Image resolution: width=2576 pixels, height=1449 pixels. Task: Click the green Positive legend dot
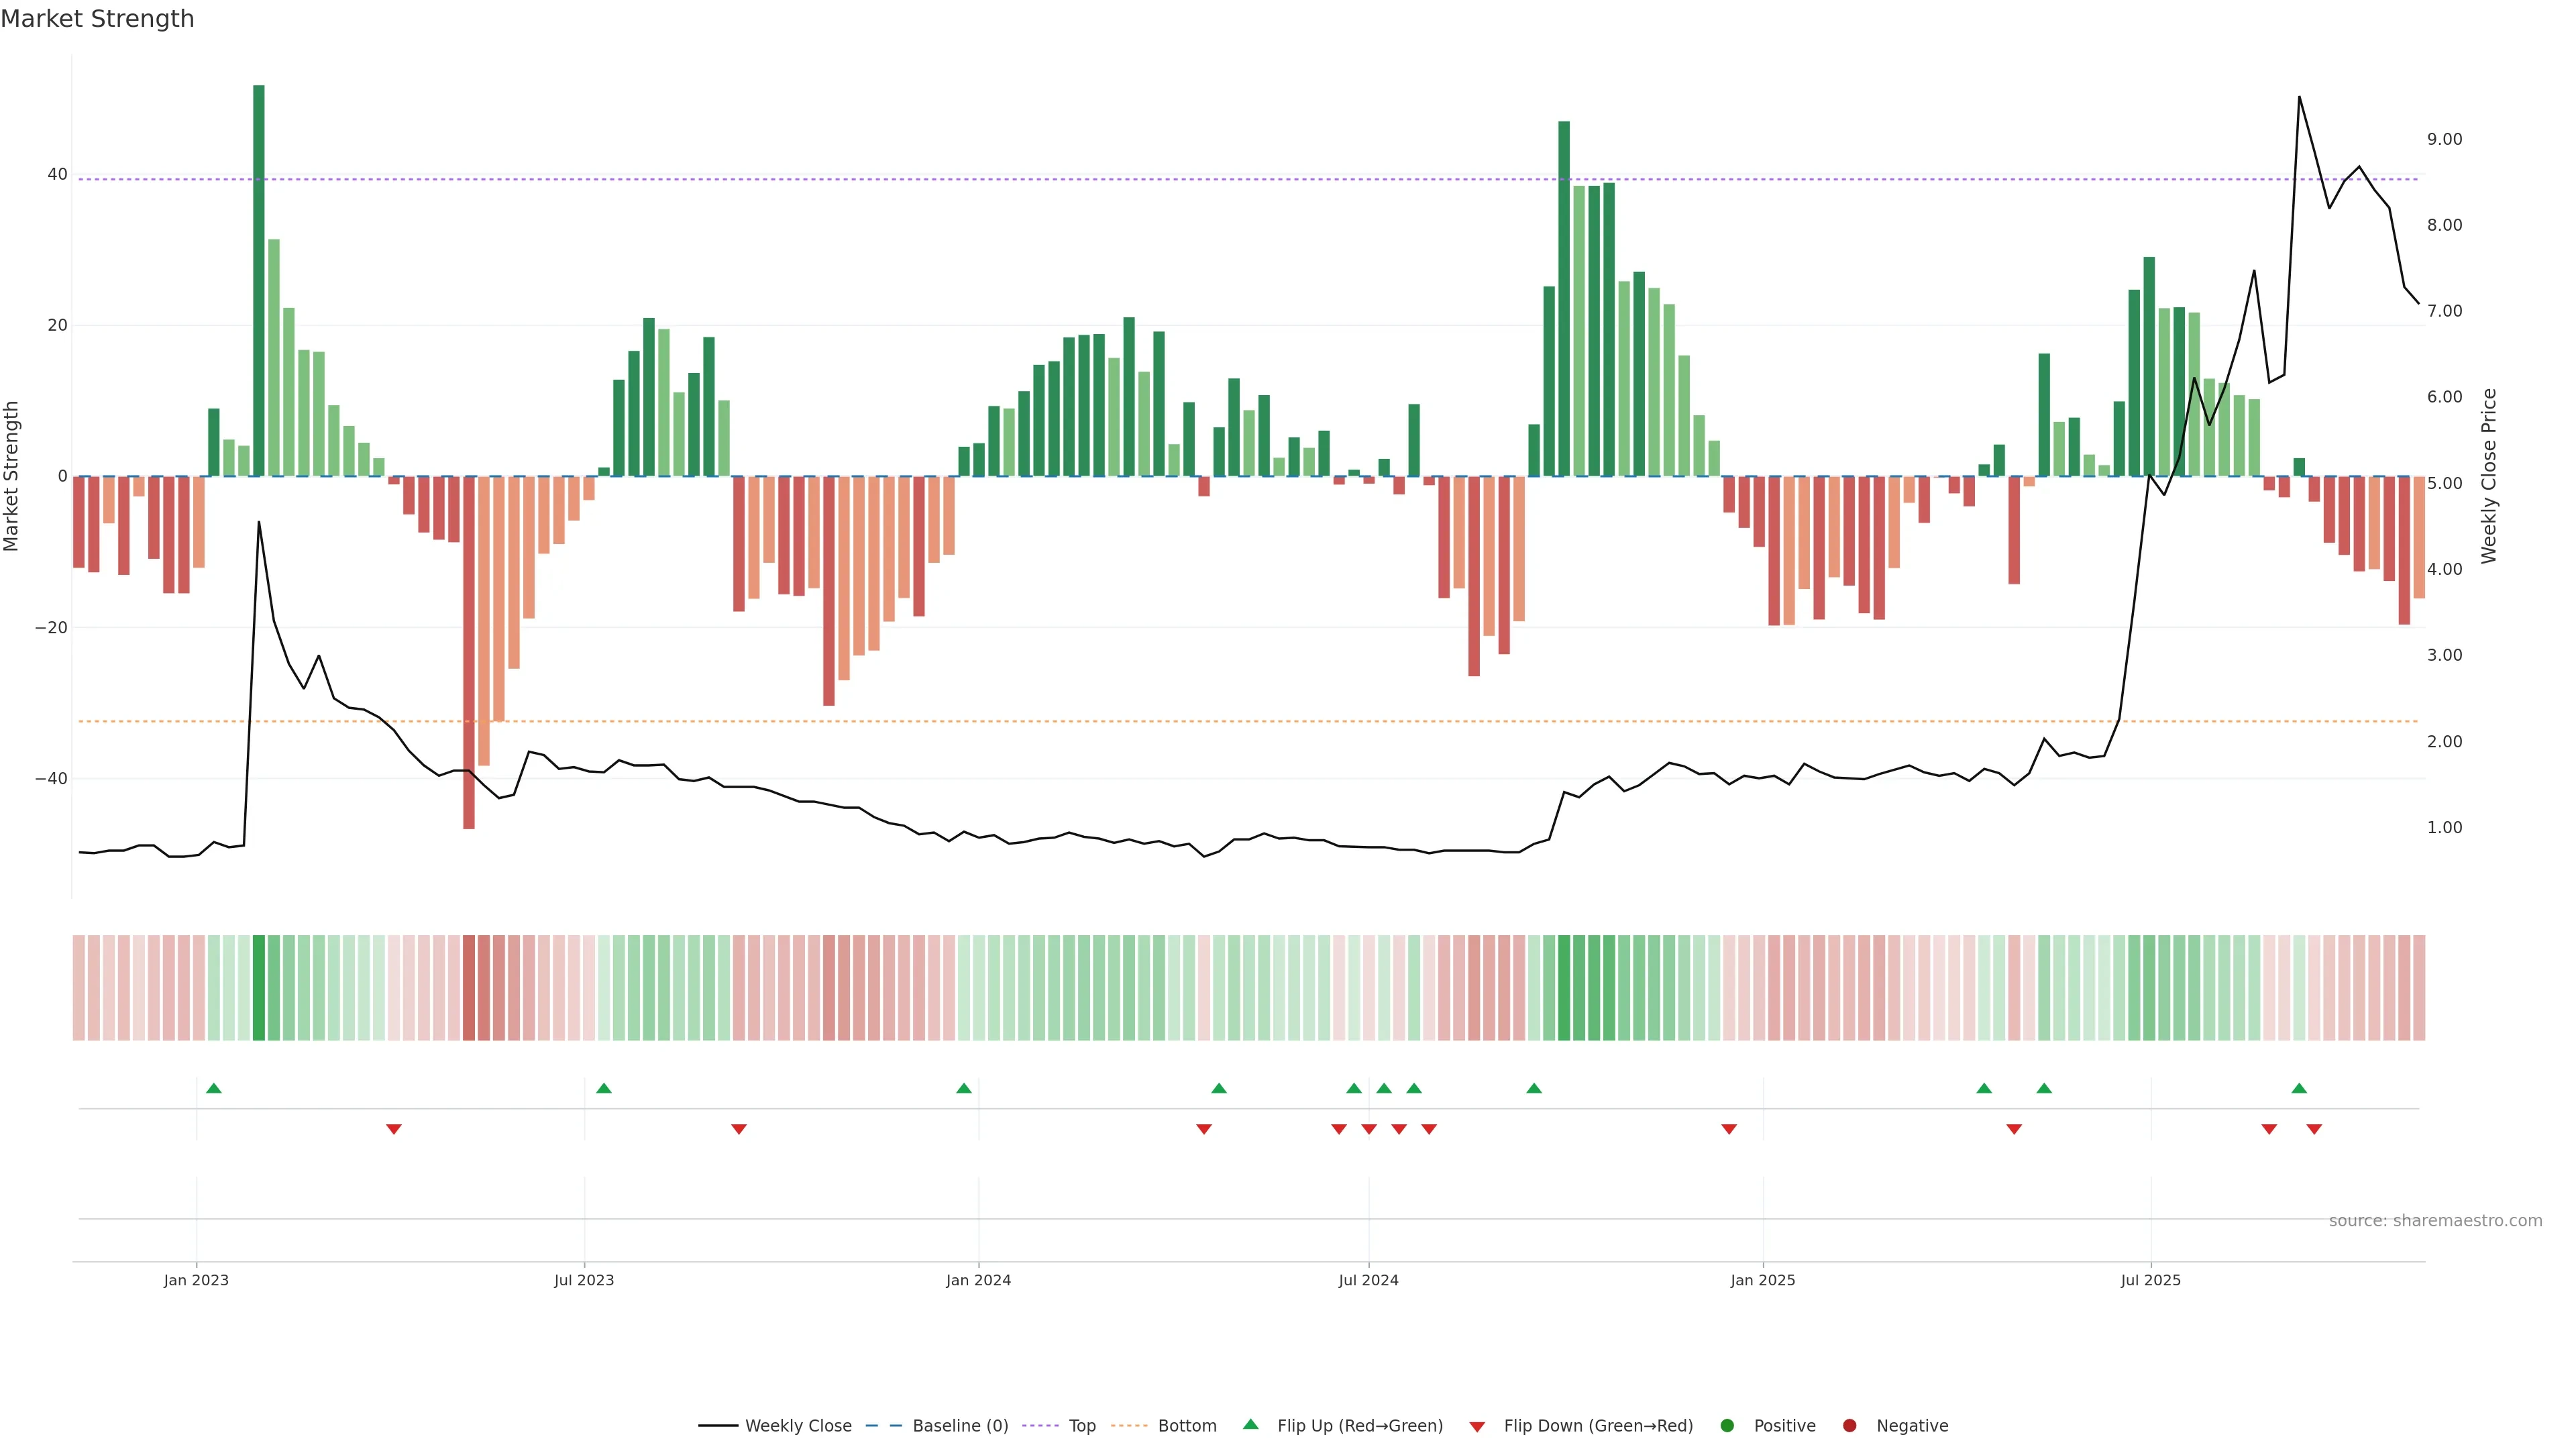[1727, 1426]
